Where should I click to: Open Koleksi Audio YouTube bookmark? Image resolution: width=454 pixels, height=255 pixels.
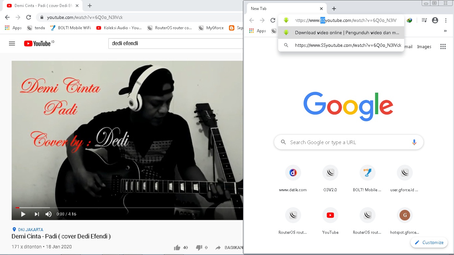[119, 28]
